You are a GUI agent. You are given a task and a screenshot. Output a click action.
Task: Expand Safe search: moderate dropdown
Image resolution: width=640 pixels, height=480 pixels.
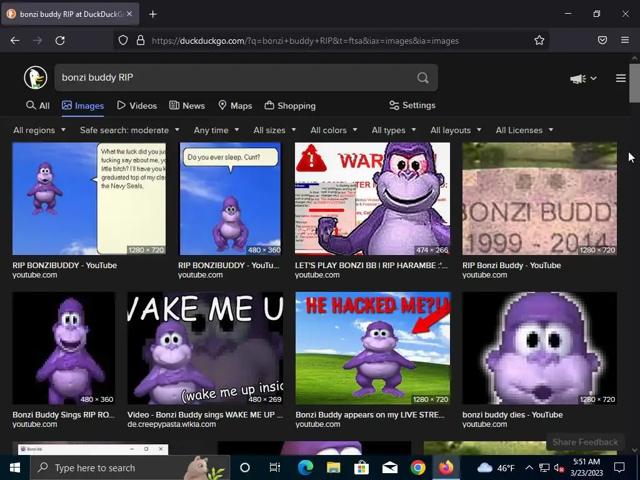point(130,130)
